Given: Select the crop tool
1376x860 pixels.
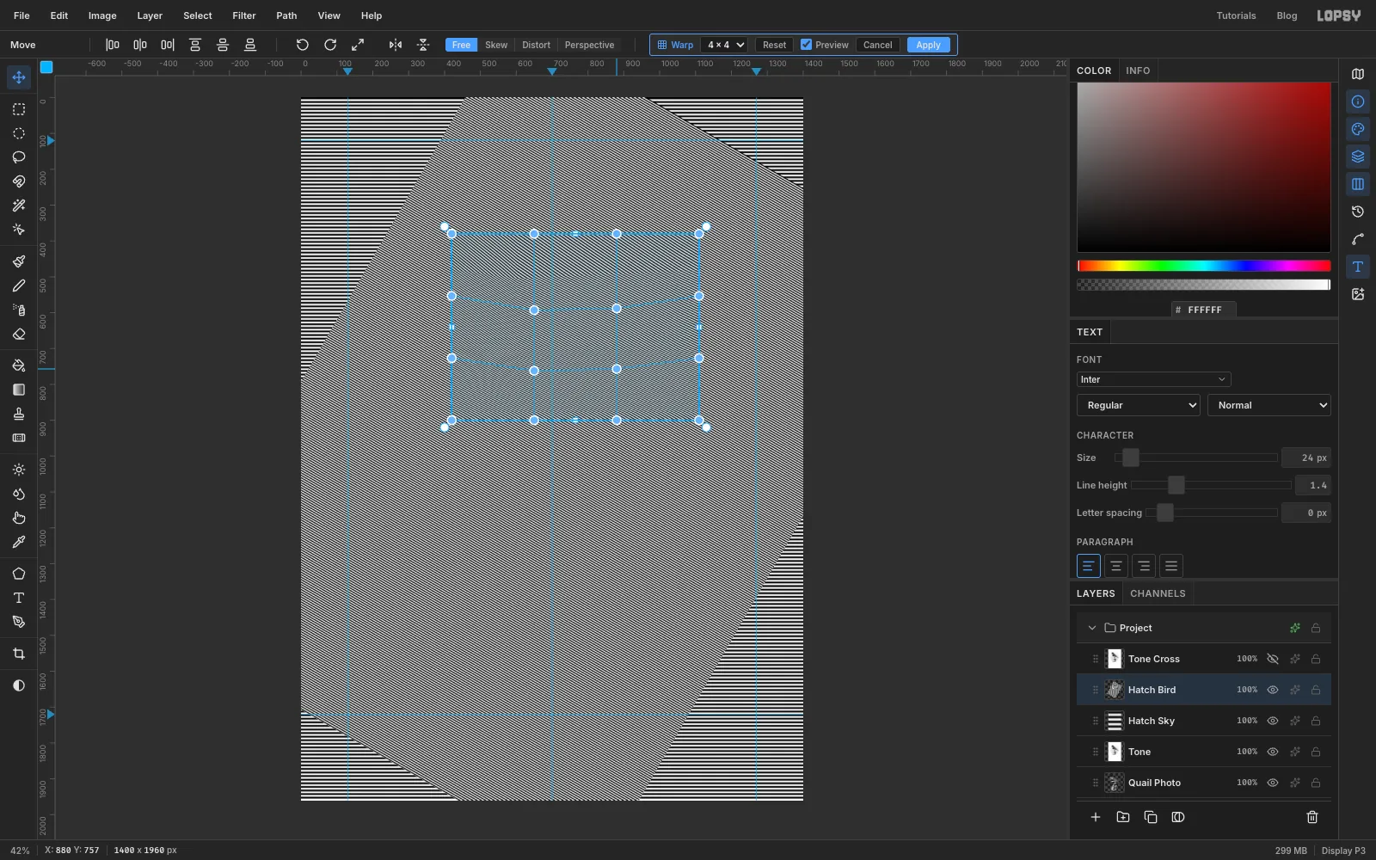Looking at the screenshot, I should coord(19,654).
